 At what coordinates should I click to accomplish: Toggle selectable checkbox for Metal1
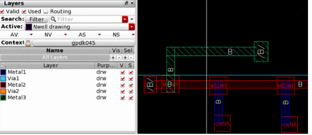pyautogui.click(x=131, y=72)
